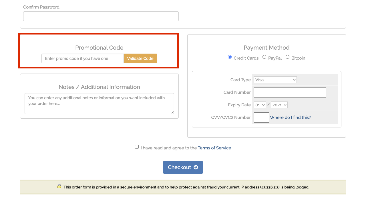Focus the CVV/CVC2 Number box
366x205 pixels.
(261, 117)
